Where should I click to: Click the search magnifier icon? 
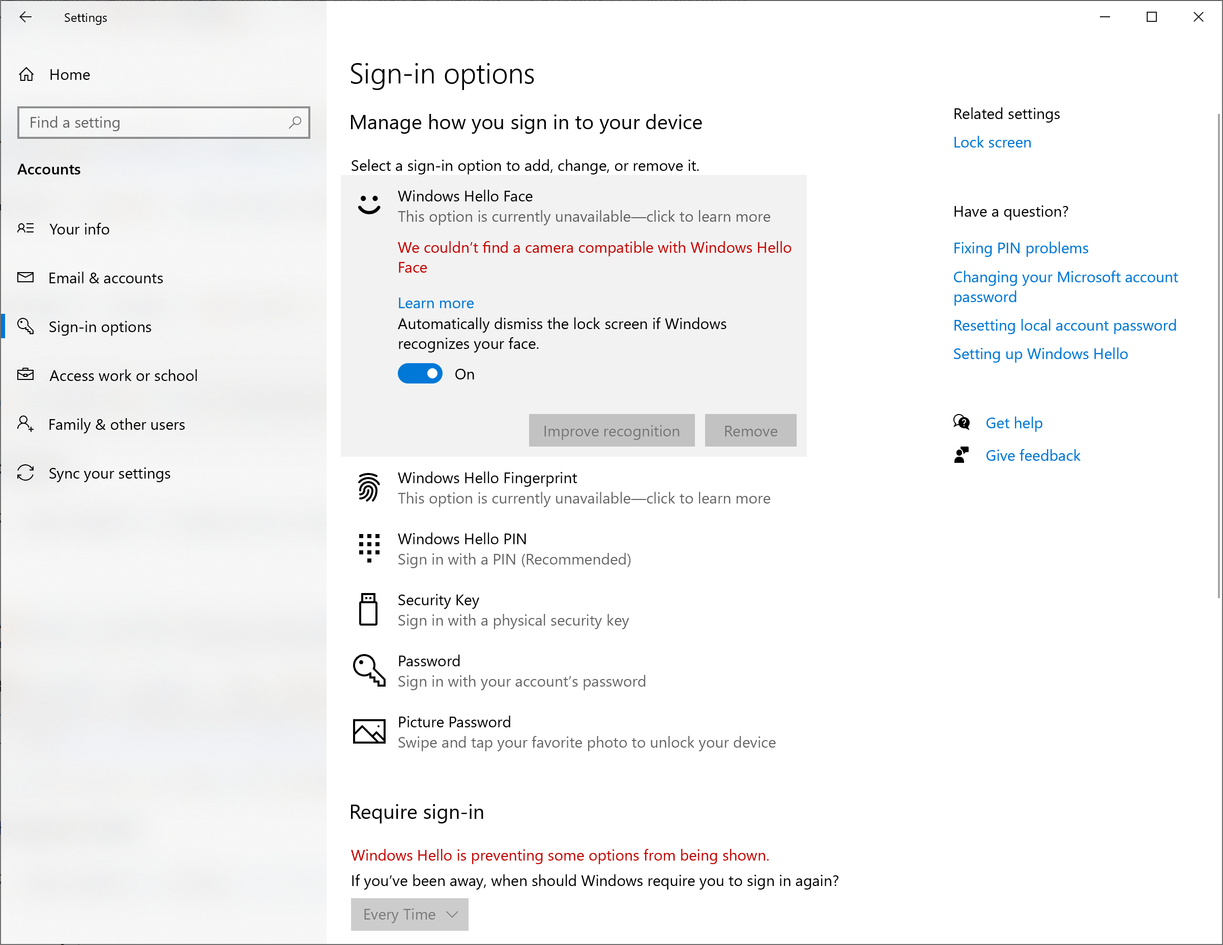295,122
